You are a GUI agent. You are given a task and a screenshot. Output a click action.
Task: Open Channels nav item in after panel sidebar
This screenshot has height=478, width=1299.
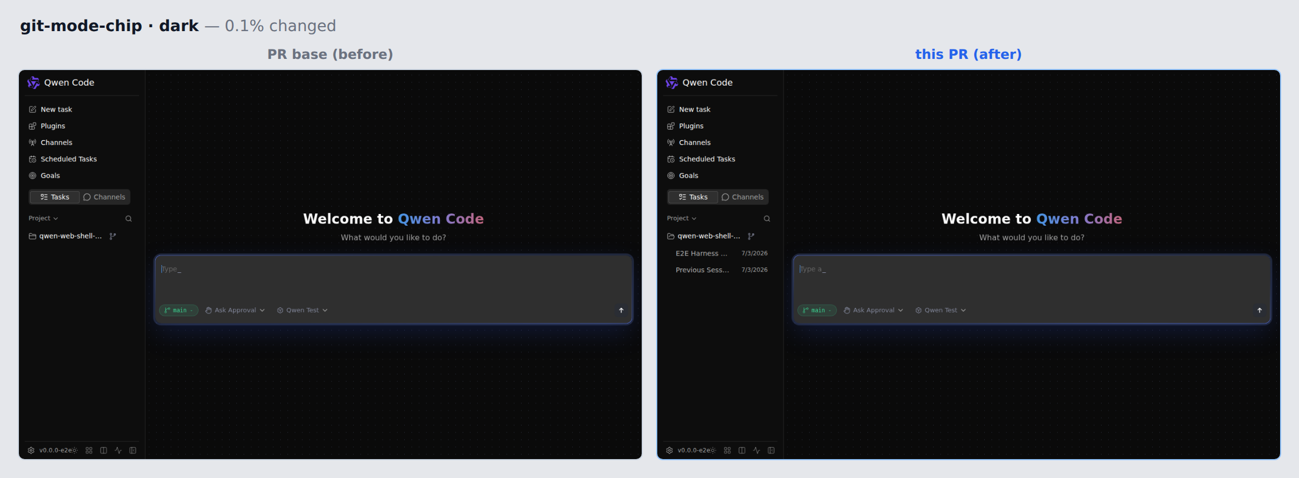[719, 143]
